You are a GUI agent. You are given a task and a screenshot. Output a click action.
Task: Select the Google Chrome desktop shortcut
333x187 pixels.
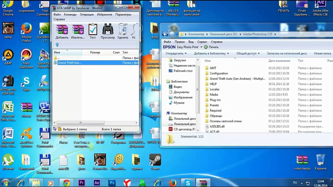[x=8, y=8]
